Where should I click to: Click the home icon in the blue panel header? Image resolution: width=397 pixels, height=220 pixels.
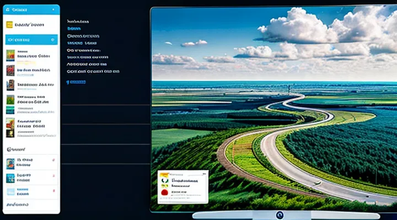tap(8, 9)
